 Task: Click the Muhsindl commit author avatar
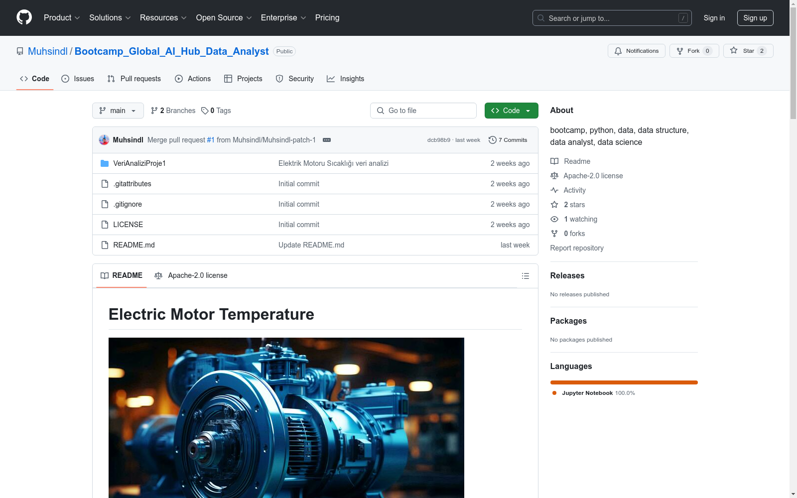[x=104, y=140]
